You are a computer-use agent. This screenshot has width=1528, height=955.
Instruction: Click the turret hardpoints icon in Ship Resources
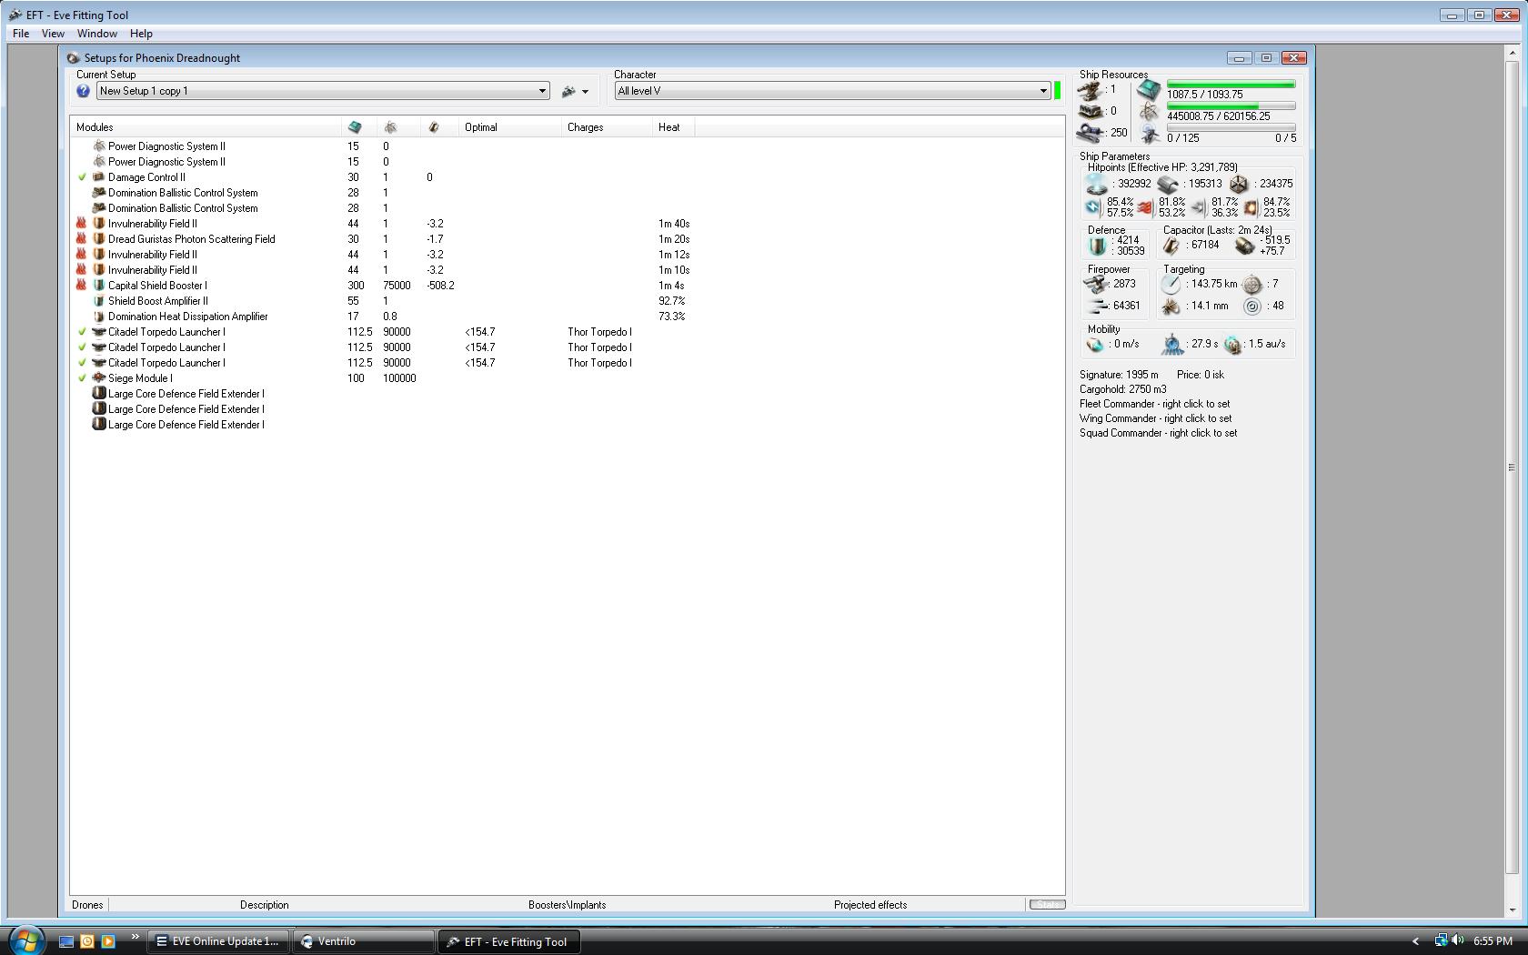(1090, 90)
